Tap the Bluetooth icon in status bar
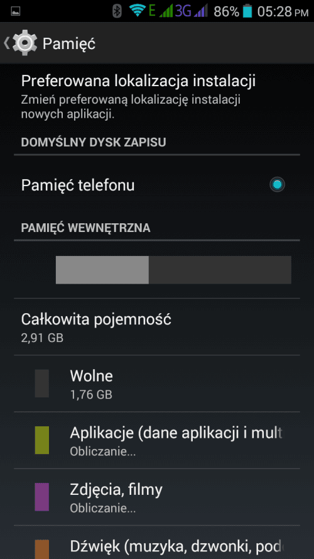This screenshot has height=559, width=314. pos(117,11)
